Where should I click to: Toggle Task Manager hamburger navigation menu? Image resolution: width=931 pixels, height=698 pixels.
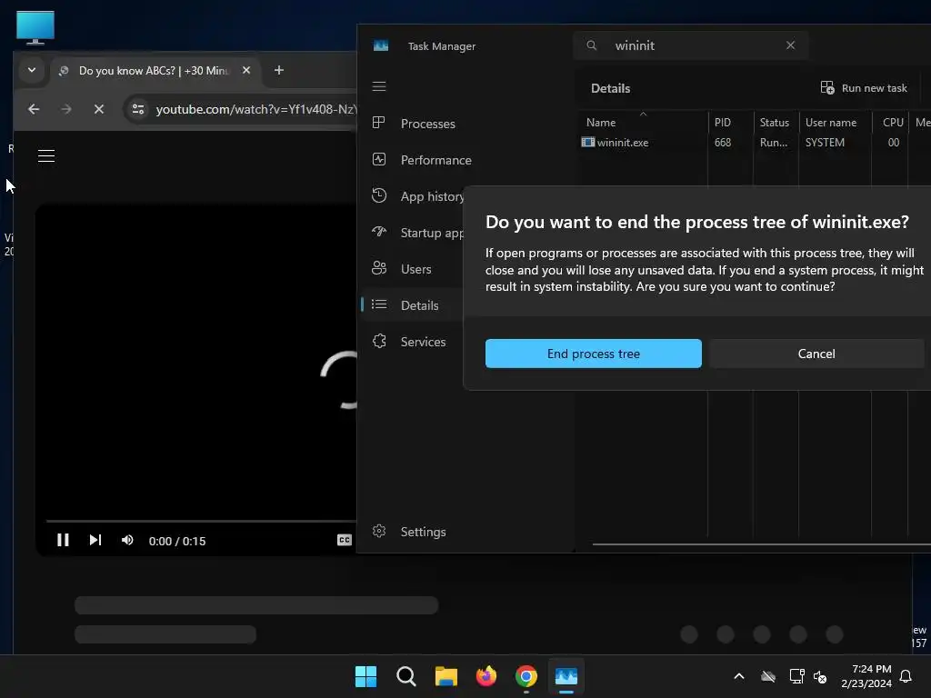(x=379, y=86)
